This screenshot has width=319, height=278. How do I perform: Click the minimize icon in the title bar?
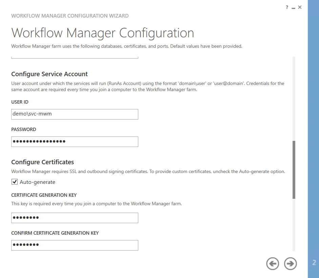pos(293,7)
